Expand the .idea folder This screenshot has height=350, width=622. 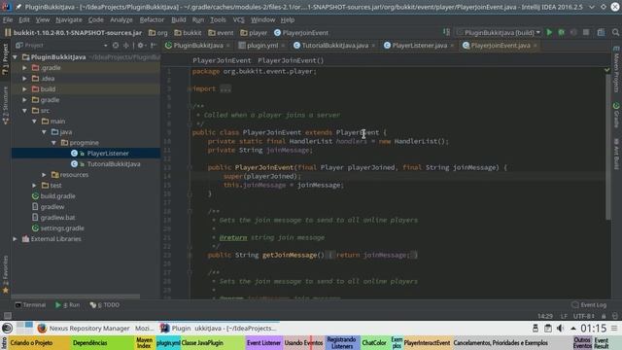(x=24, y=79)
